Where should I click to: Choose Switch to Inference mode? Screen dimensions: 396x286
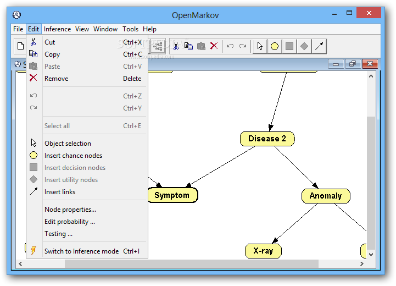87,251
